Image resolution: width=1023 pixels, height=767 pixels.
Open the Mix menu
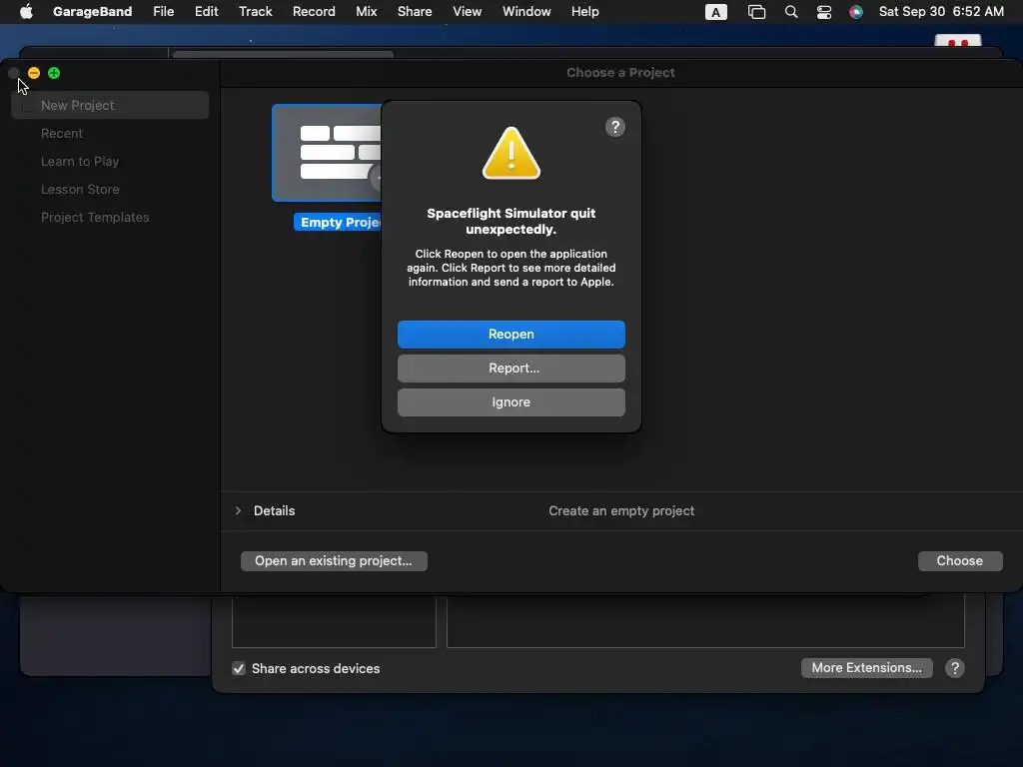pyautogui.click(x=366, y=12)
